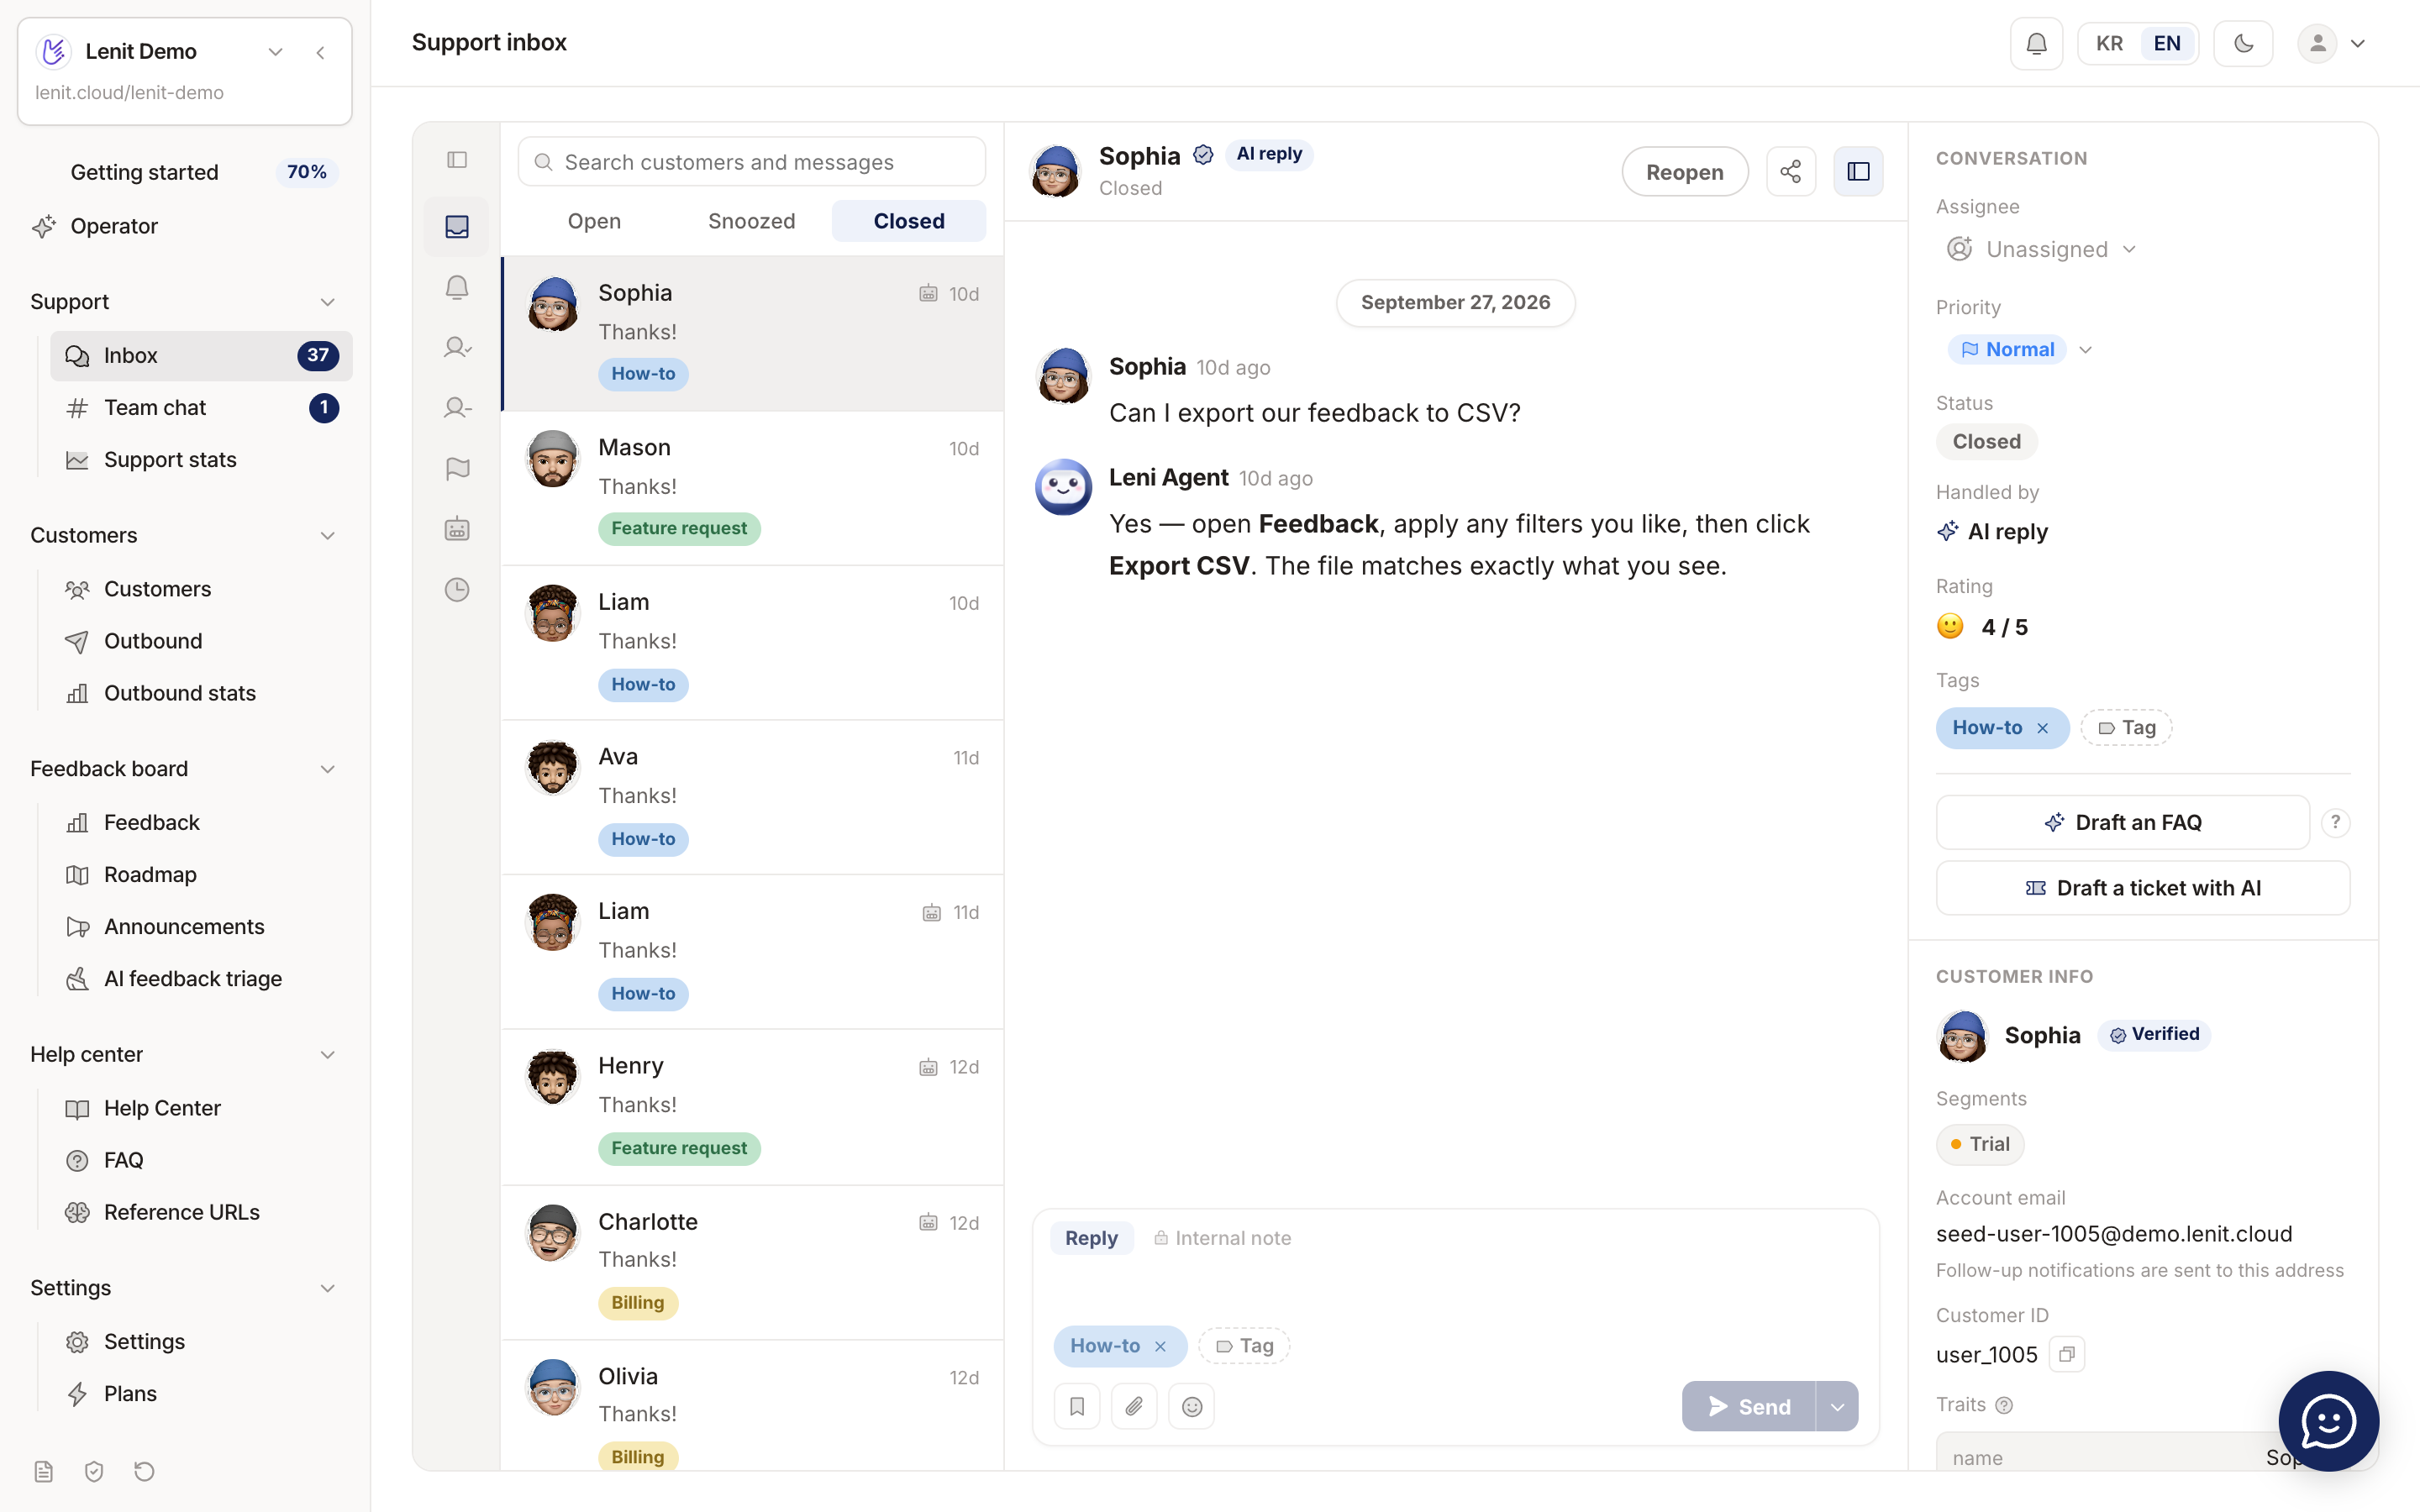Collapse the Feedback board section

(327, 769)
